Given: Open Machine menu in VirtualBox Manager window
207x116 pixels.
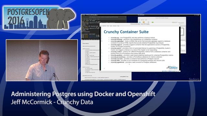Looking at the screenshot, I should [x=142, y=20].
